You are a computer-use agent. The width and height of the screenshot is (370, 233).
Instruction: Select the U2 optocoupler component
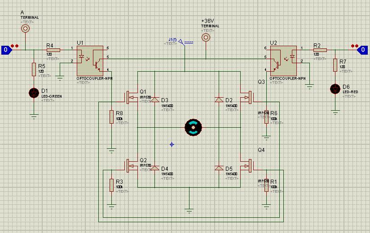tap(283, 60)
